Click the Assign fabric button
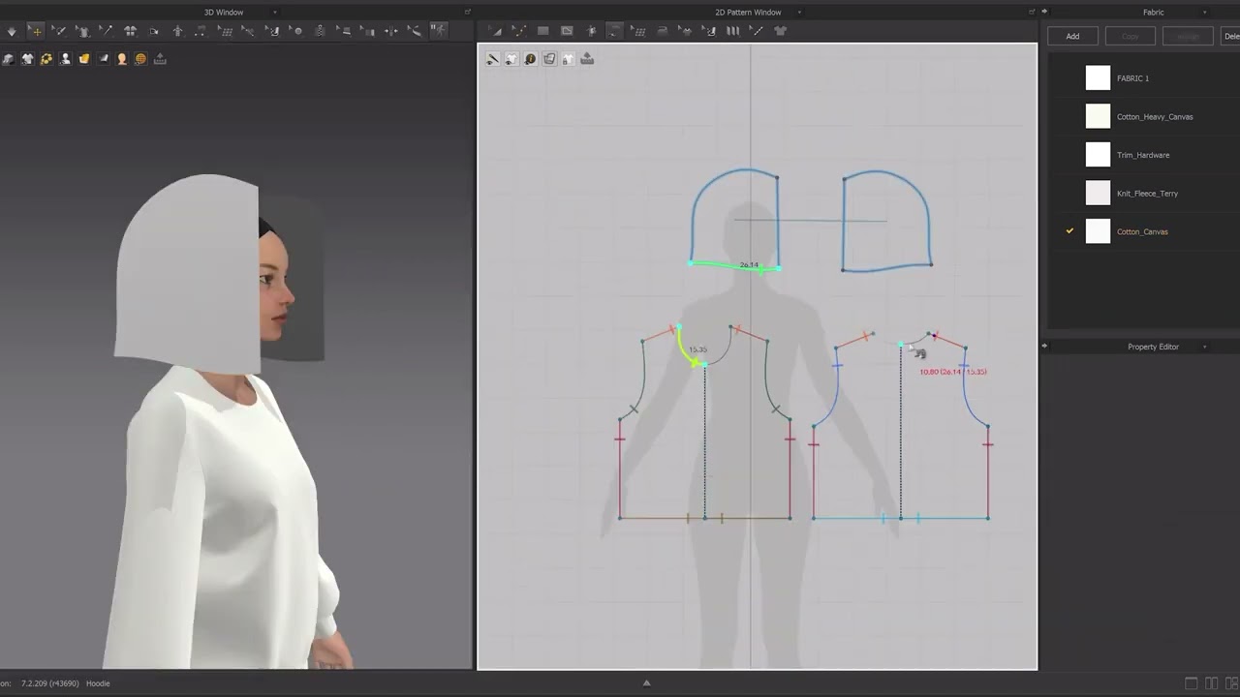This screenshot has height=697, width=1240. pyautogui.click(x=1188, y=36)
